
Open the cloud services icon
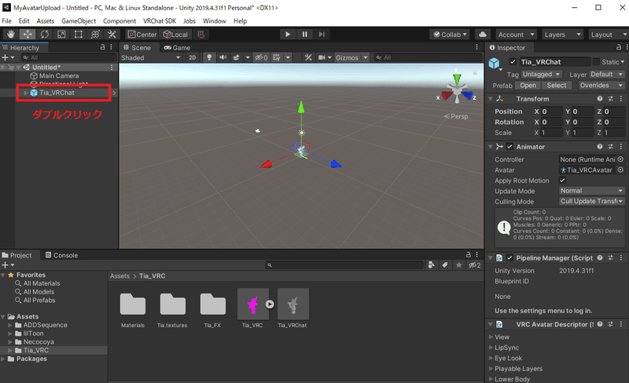tap(483, 35)
